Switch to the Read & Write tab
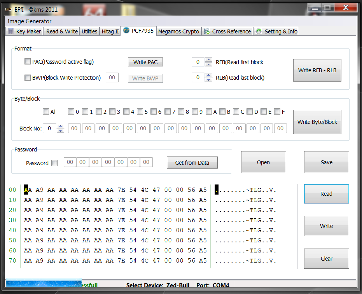 pyautogui.click(x=62, y=31)
